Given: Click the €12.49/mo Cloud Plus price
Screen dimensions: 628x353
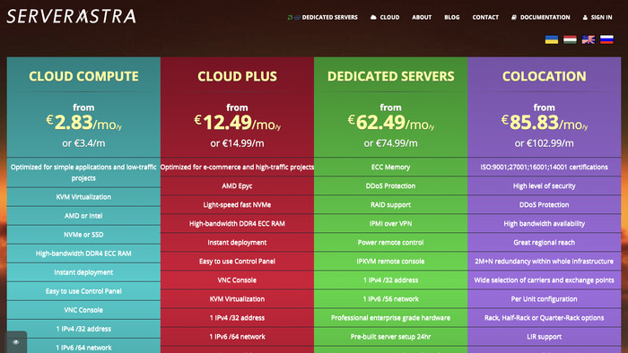Looking at the screenshot, I should tap(237, 123).
